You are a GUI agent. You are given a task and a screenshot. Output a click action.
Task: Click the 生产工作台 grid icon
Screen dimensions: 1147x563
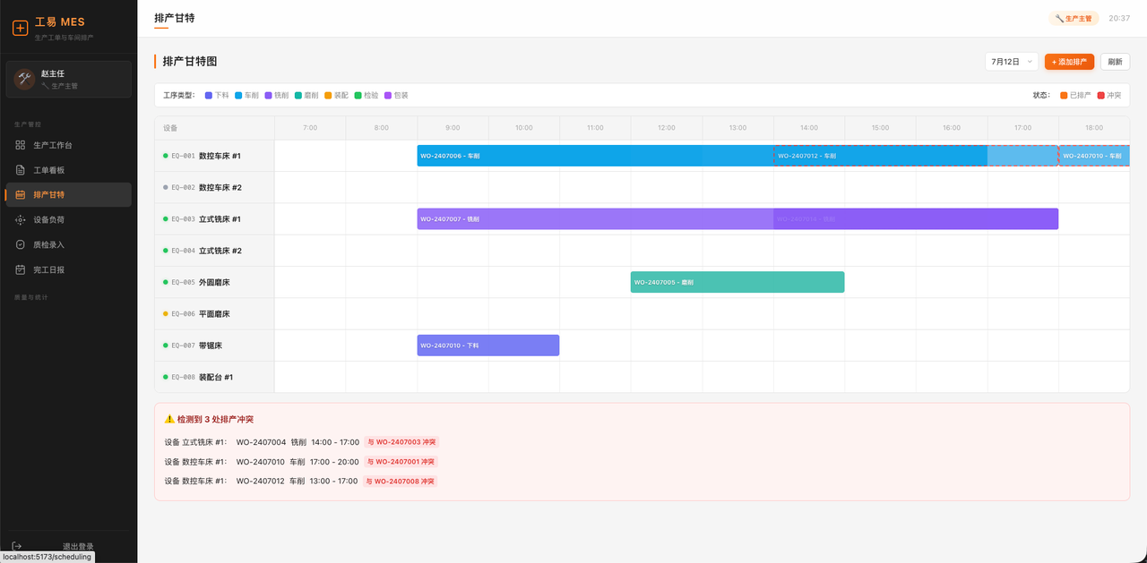coord(21,145)
